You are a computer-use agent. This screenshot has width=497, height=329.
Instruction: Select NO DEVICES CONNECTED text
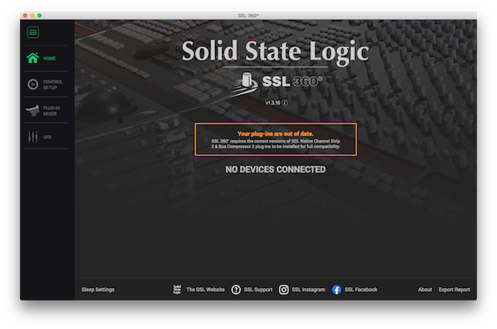(276, 169)
